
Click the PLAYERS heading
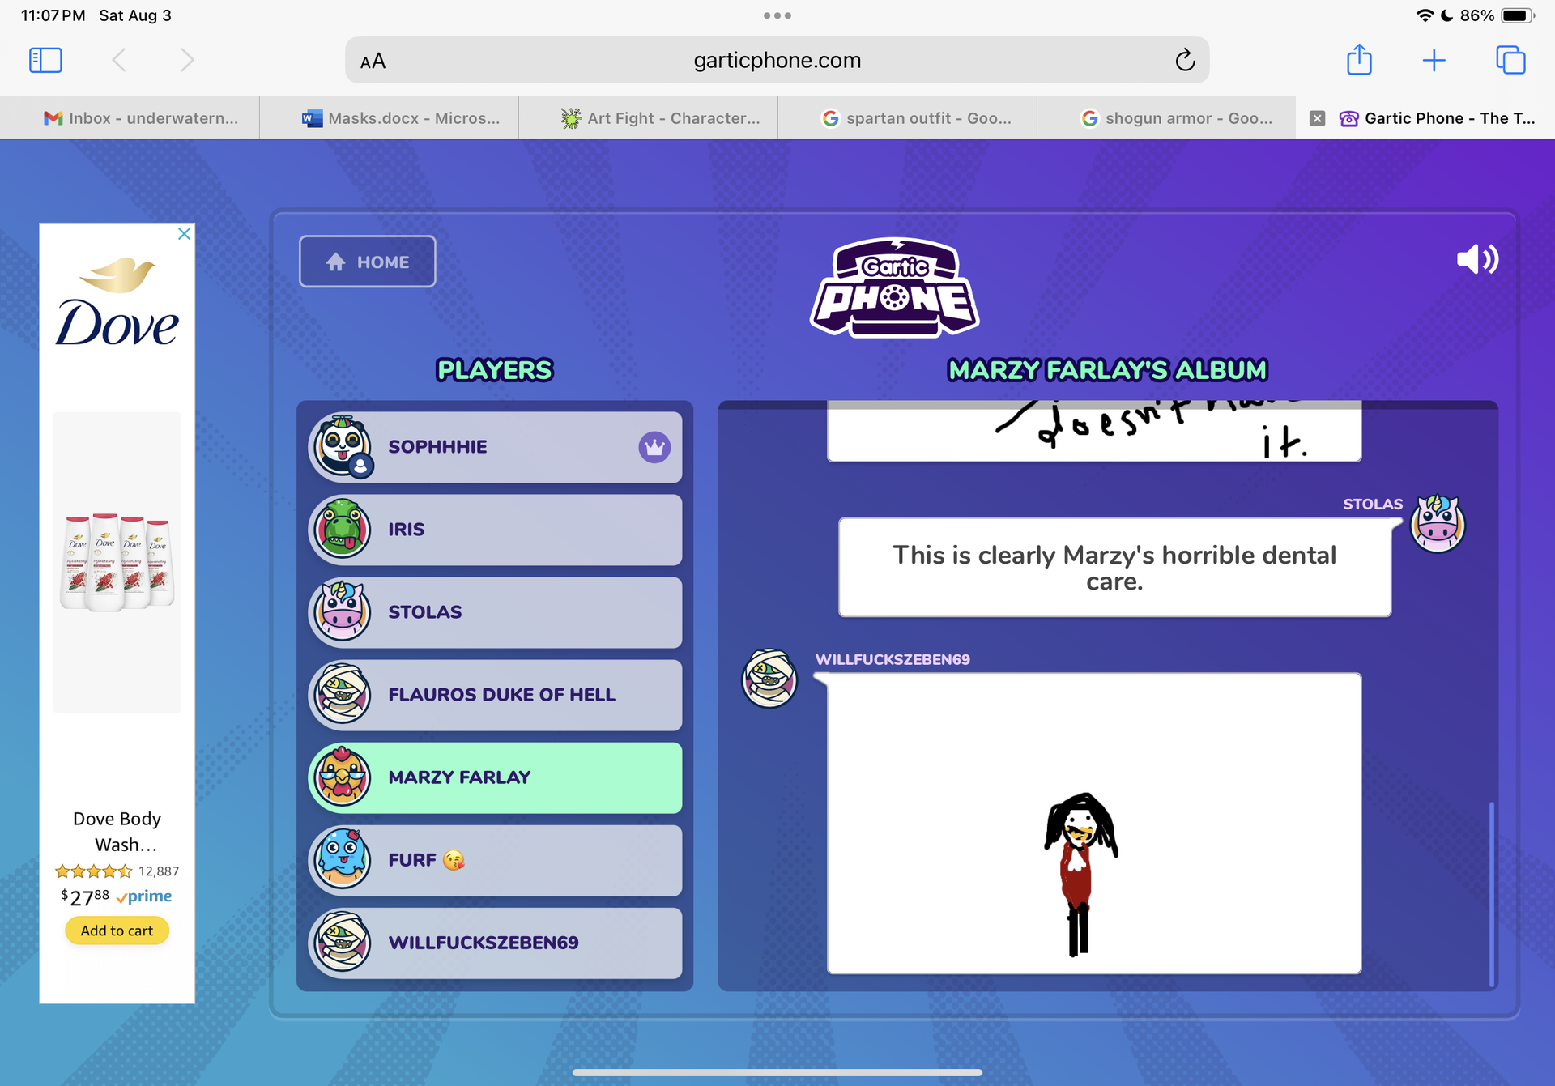[x=494, y=370]
